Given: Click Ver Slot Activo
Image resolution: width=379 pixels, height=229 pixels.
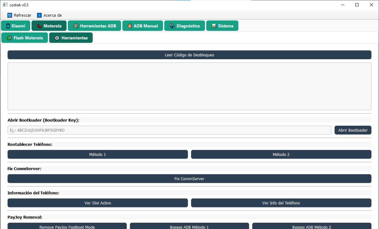Looking at the screenshot, I should pos(97,203).
